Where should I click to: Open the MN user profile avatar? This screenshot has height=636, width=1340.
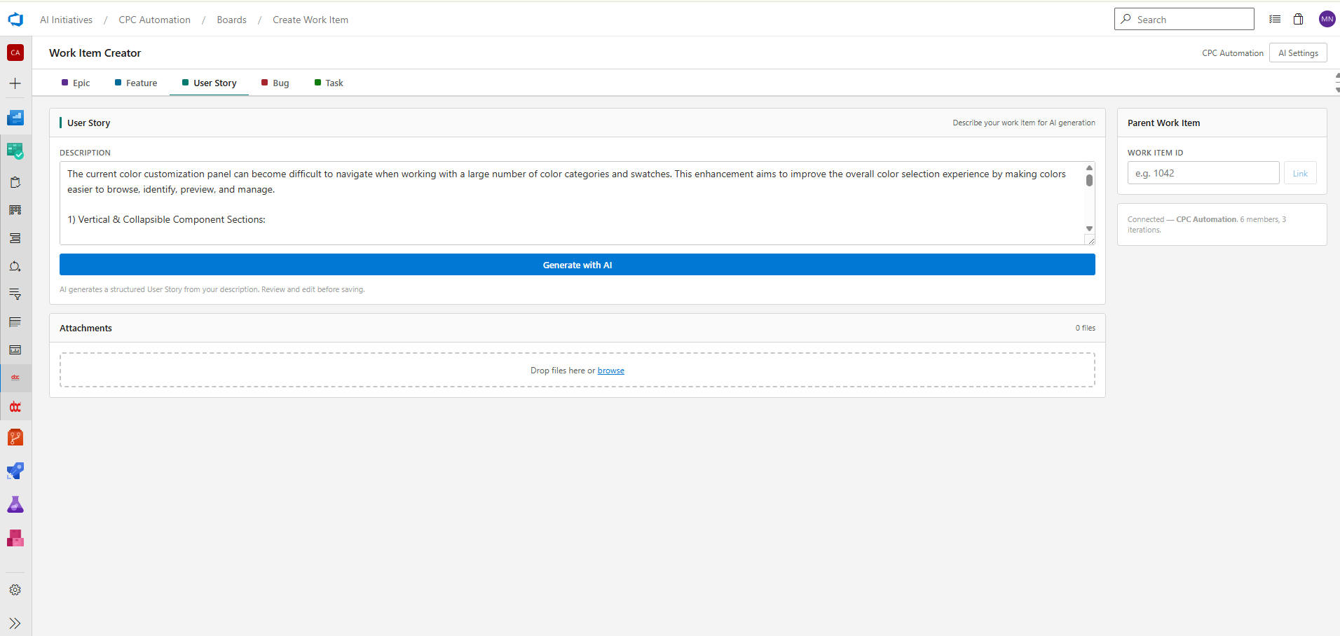(x=1327, y=19)
